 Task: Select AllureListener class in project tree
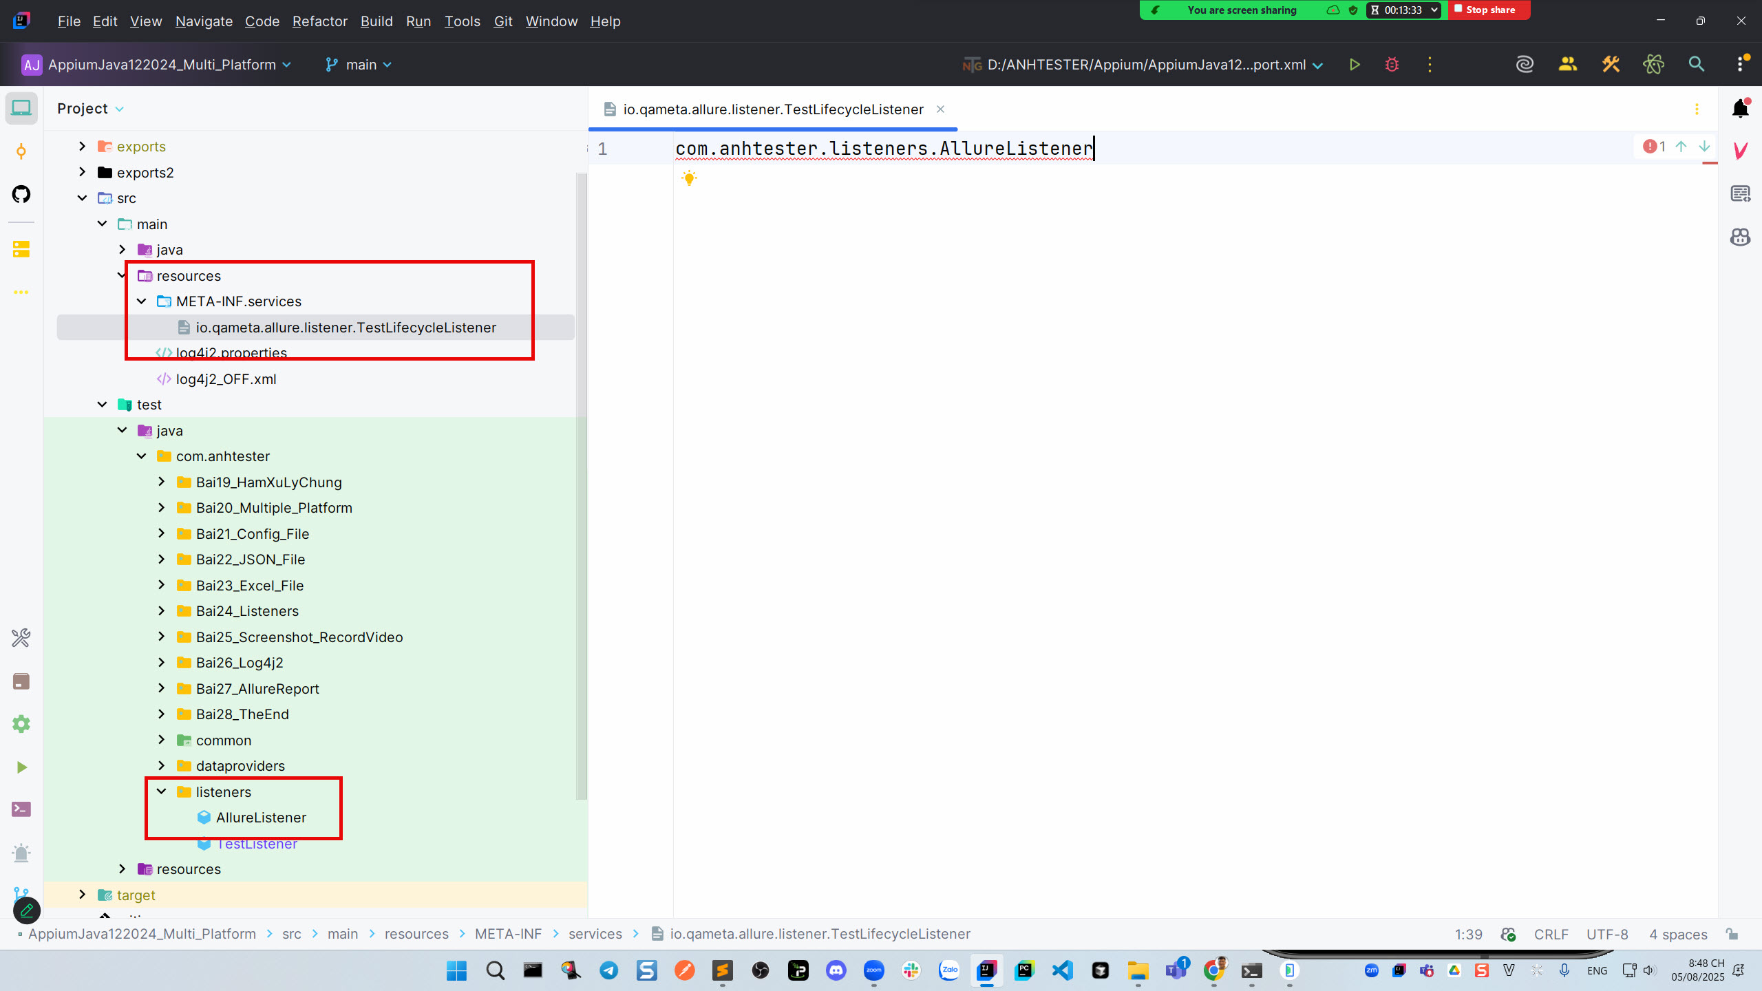coord(261,818)
